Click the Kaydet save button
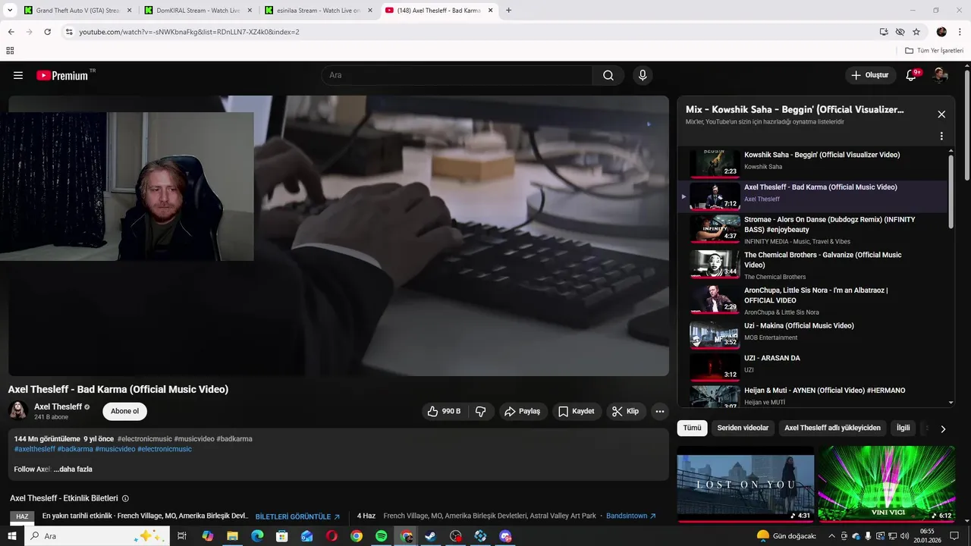 [577, 411]
